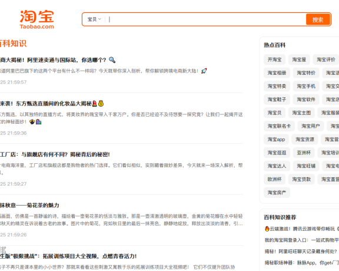Select the 淘宝用户 hot tag
The image size is (339, 271).
tap(311, 126)
